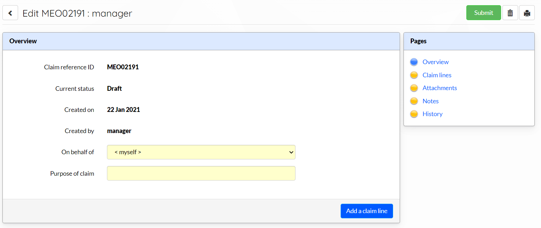Click the Overview panel header

tap(201, 41)
